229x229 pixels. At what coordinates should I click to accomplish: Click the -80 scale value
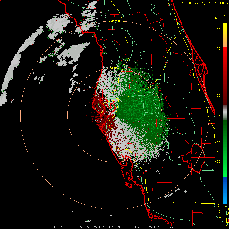point(218,190)
